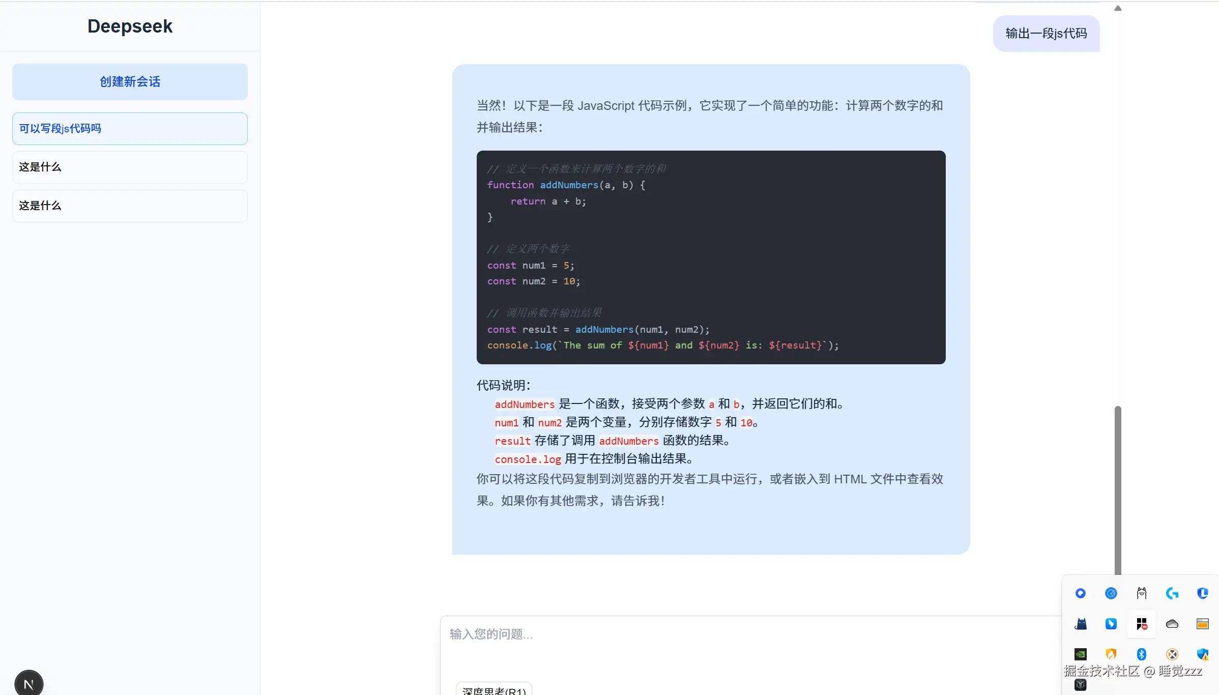Click the OneDrive cloud tray icon
The image size is (1219, 695).
pos(1172,624)
